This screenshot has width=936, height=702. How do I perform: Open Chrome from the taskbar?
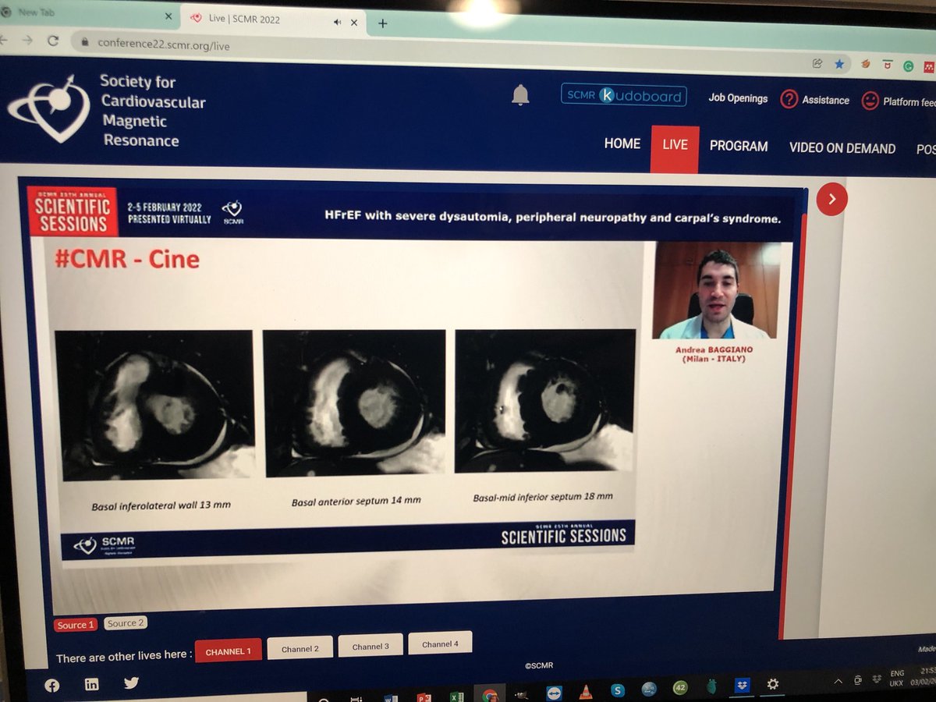coord(489,695)
